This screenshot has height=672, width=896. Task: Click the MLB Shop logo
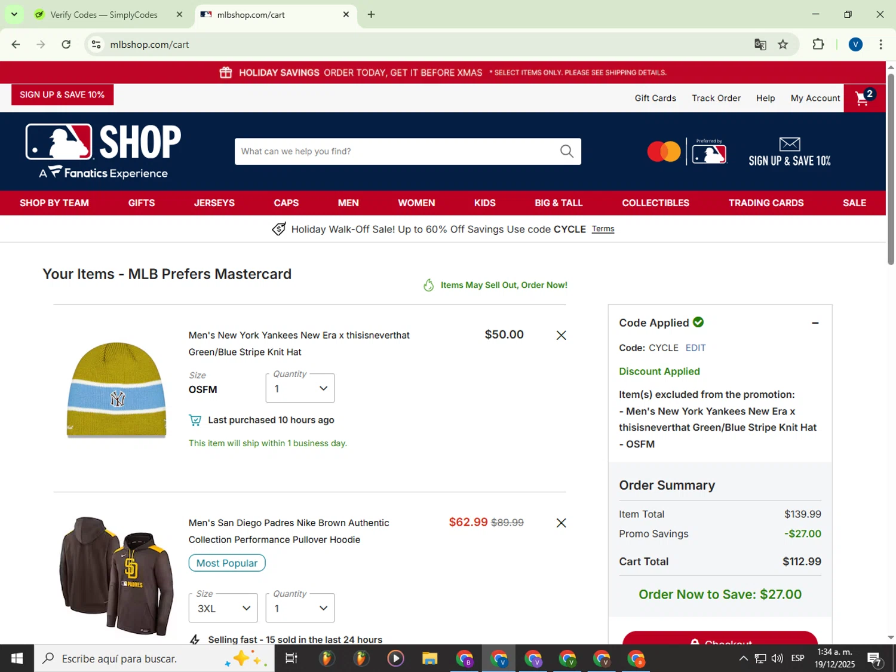point(103,151)
